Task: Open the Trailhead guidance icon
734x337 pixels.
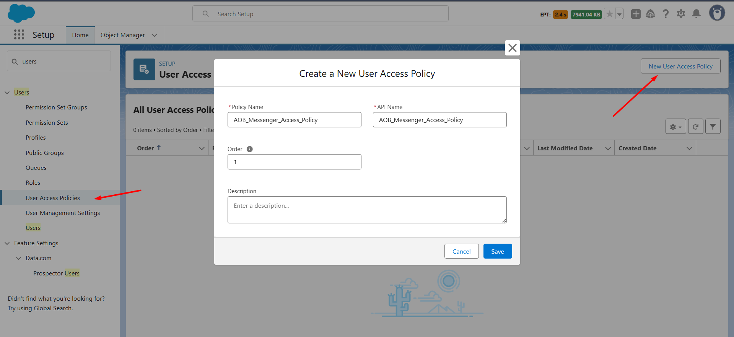Action: (651, 14)
